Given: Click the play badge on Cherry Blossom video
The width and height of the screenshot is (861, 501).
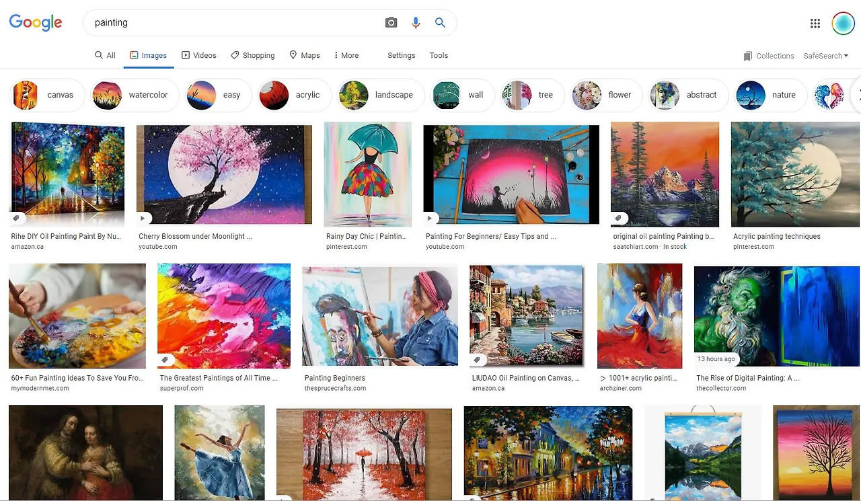Looking at the screenshot, I should (143, 219).
